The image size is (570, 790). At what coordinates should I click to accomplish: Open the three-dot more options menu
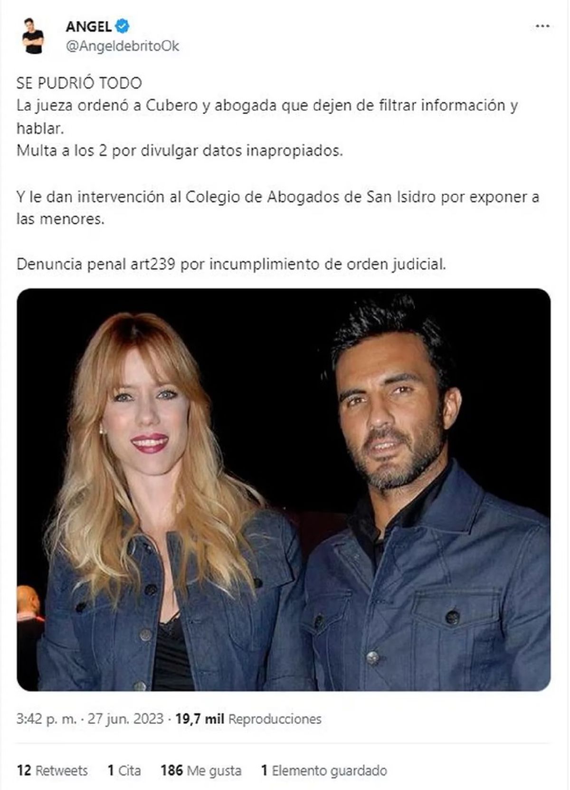pyautogui.click(x=542, y=27)
